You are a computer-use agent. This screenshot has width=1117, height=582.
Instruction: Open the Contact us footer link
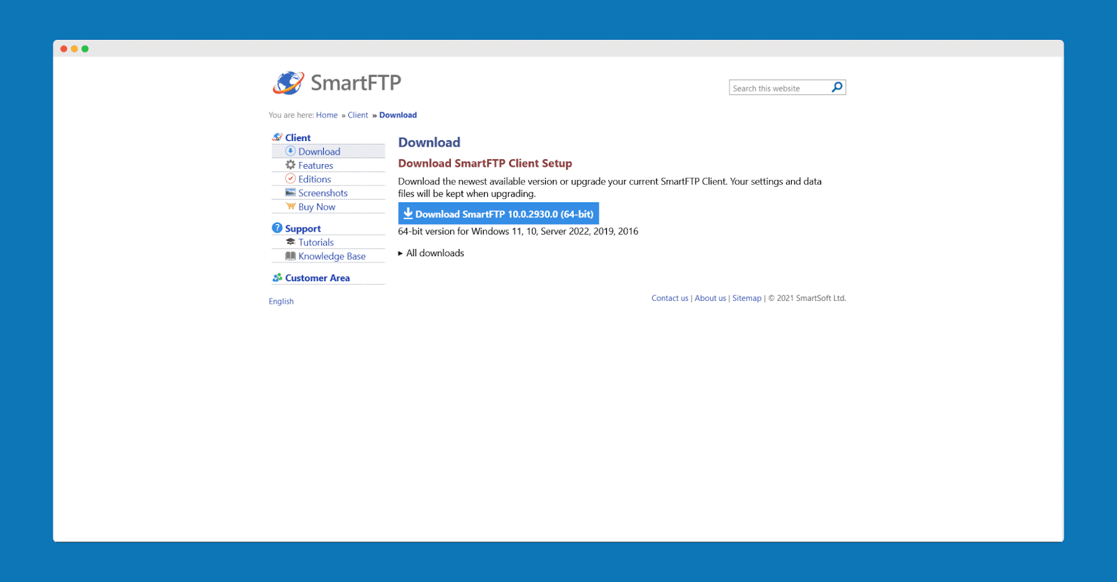[670, 298]
